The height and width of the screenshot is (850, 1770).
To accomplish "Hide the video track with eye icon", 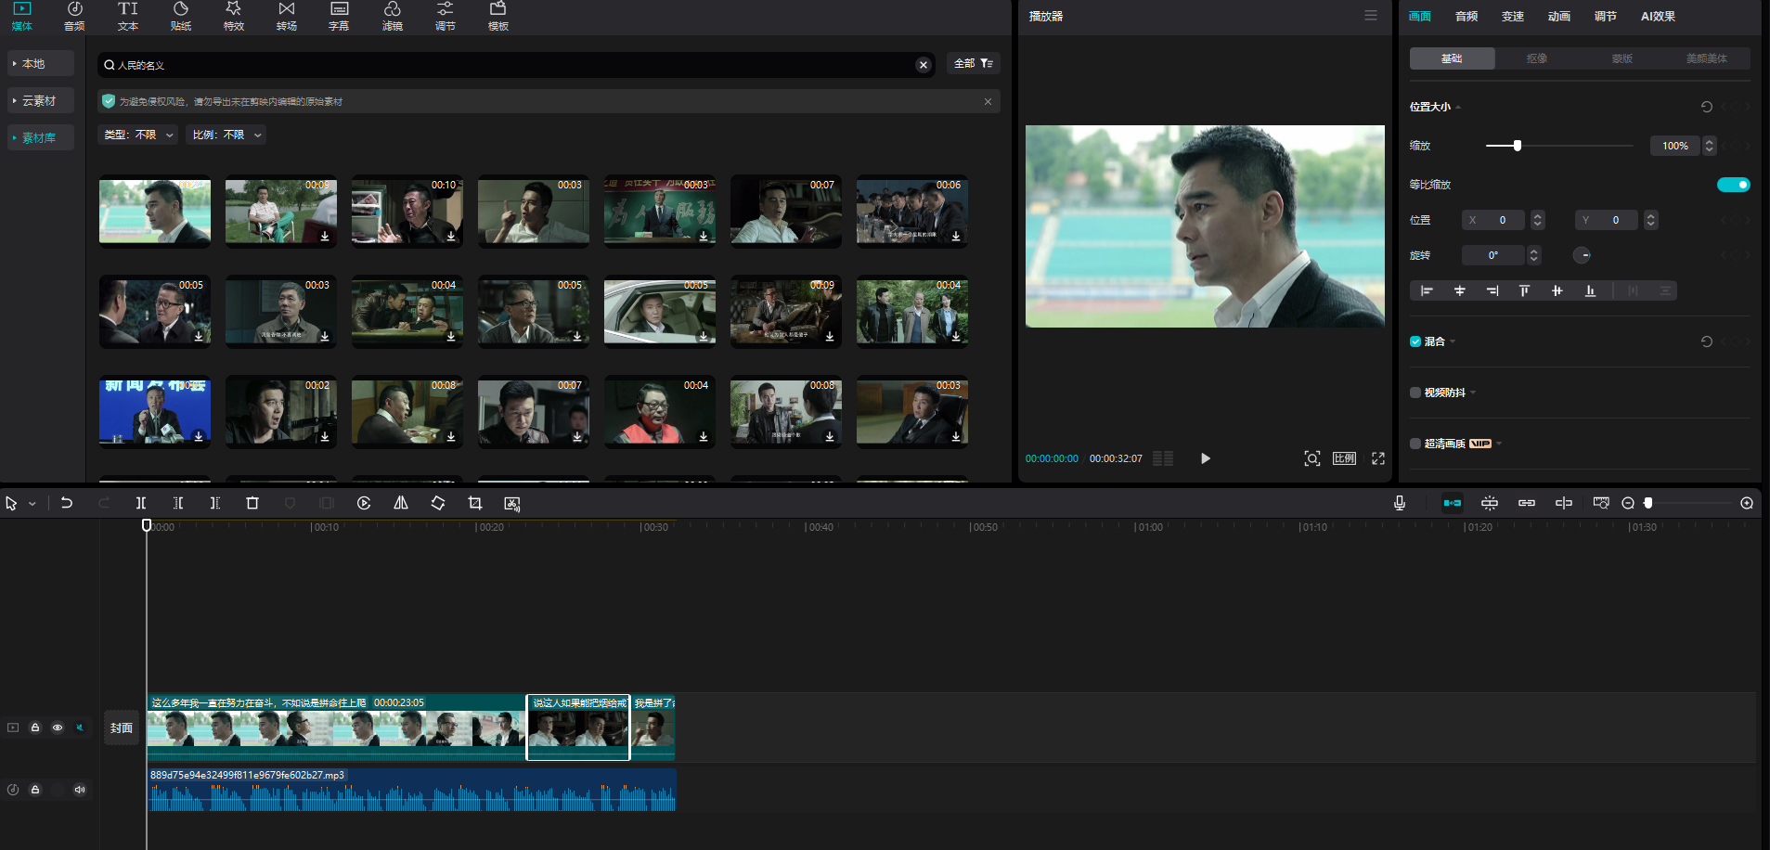I will point(58,728).
